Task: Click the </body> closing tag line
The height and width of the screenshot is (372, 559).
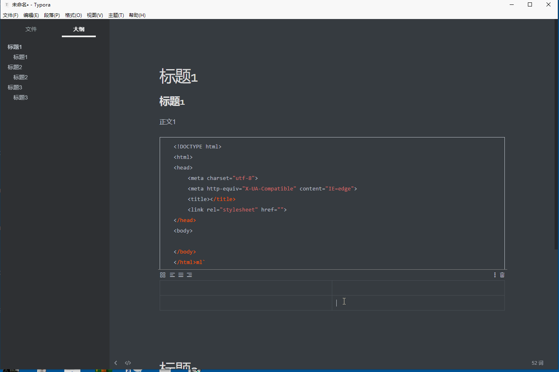Action: 185,252
